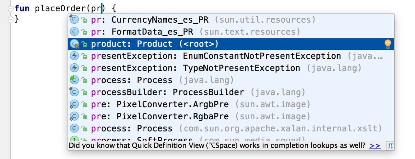Click green lock icon on product row
This screenshot has width=415, height=159.
[x=84, y=44]
